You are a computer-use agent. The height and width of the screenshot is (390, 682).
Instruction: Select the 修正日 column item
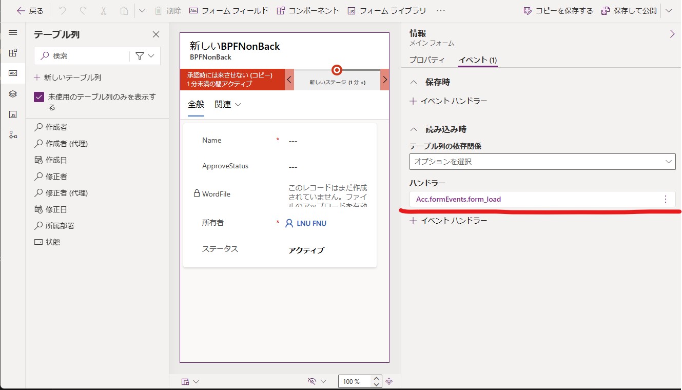point(50,209)
